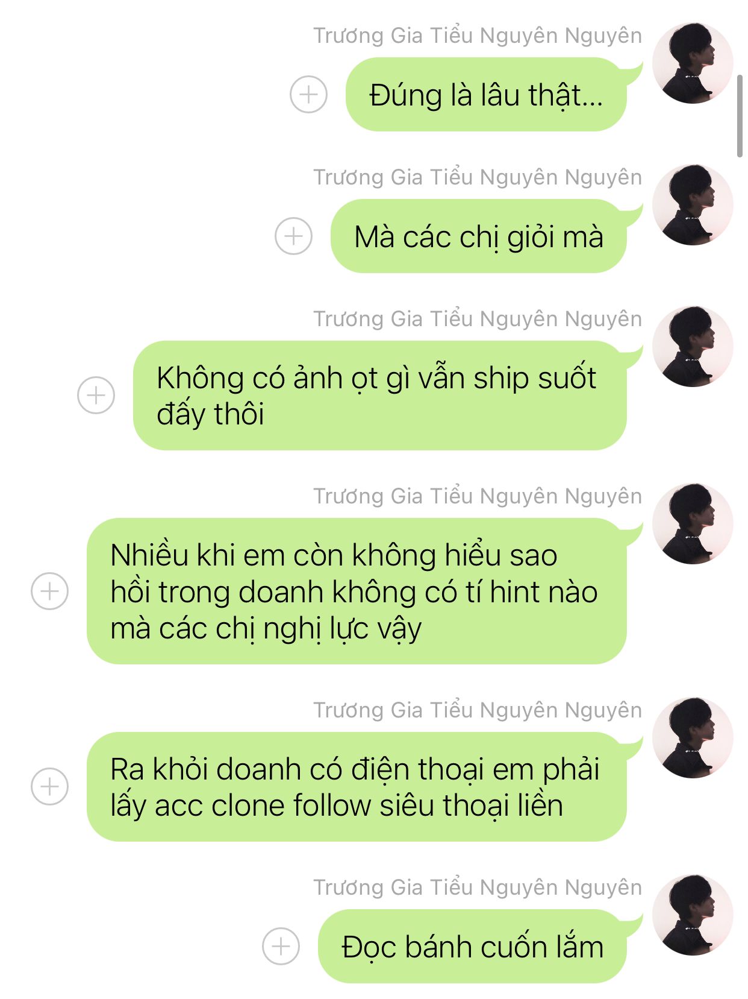
Task: Open avatar next to "Nhiều khi em còn" message
Action: point(693,524)
